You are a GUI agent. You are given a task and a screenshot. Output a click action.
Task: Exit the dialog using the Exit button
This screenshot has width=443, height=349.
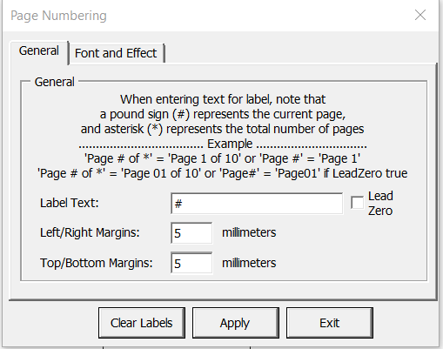tap(330, 323)
